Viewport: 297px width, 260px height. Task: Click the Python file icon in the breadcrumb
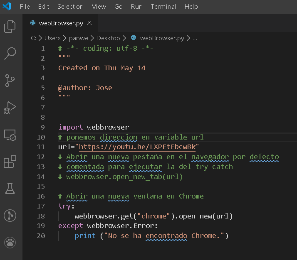[134, 38]
